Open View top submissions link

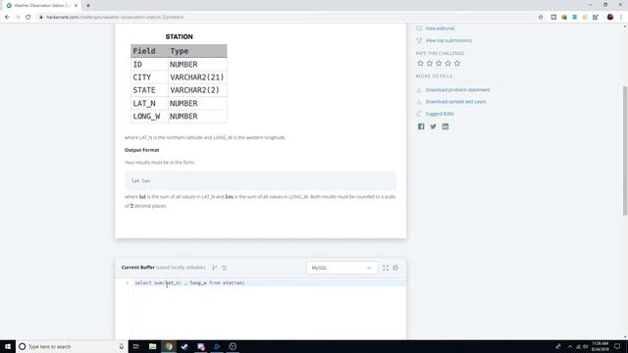(448, 40)
